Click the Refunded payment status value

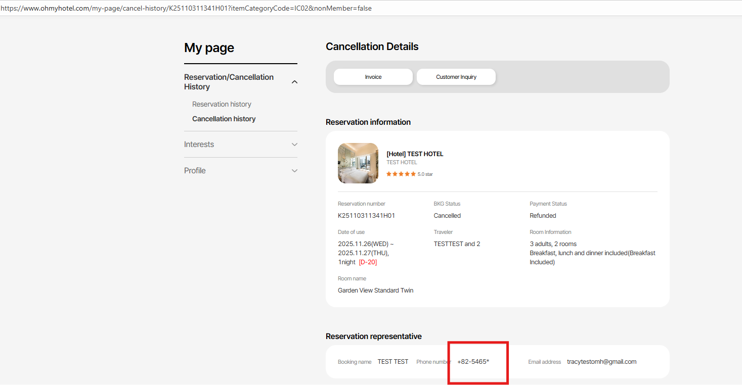[x=543, y=216]
